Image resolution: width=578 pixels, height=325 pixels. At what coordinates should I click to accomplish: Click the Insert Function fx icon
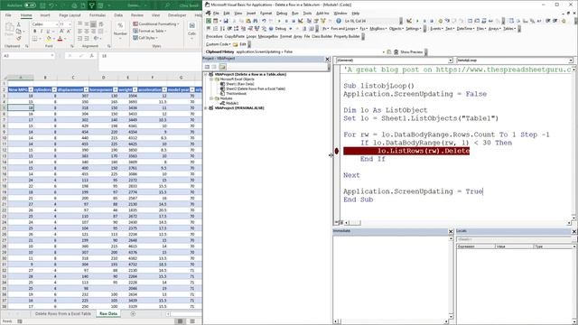coord(91,56)
